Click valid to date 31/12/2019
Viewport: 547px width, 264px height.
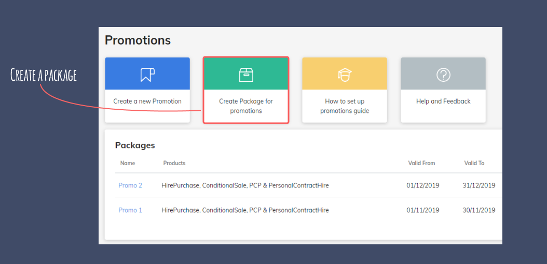click(x=479, y=185)
